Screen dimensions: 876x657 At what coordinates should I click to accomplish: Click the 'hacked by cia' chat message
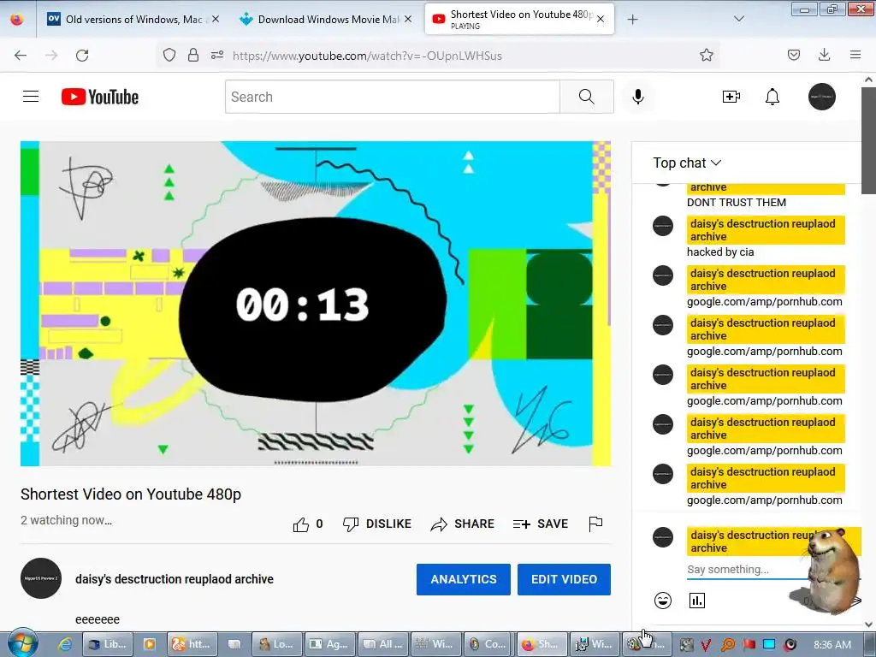point(720,252)
